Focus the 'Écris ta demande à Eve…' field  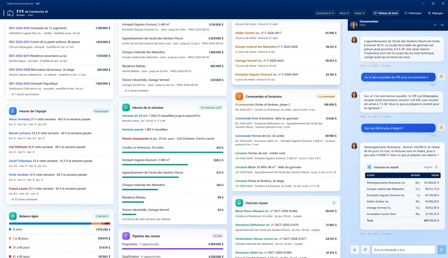click(404, 249)
